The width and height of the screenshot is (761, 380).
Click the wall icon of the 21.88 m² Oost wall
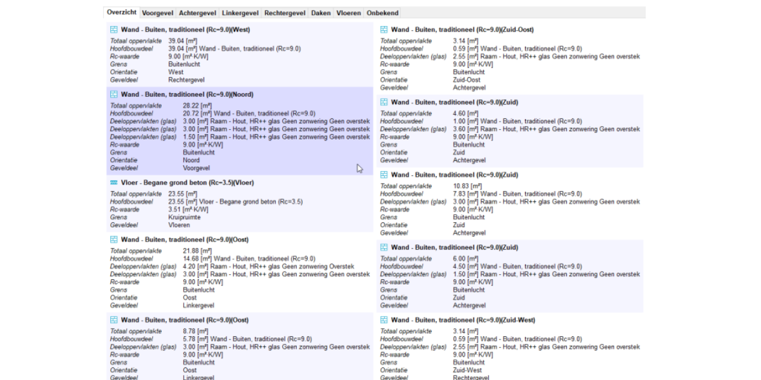(x=114, y=240)
